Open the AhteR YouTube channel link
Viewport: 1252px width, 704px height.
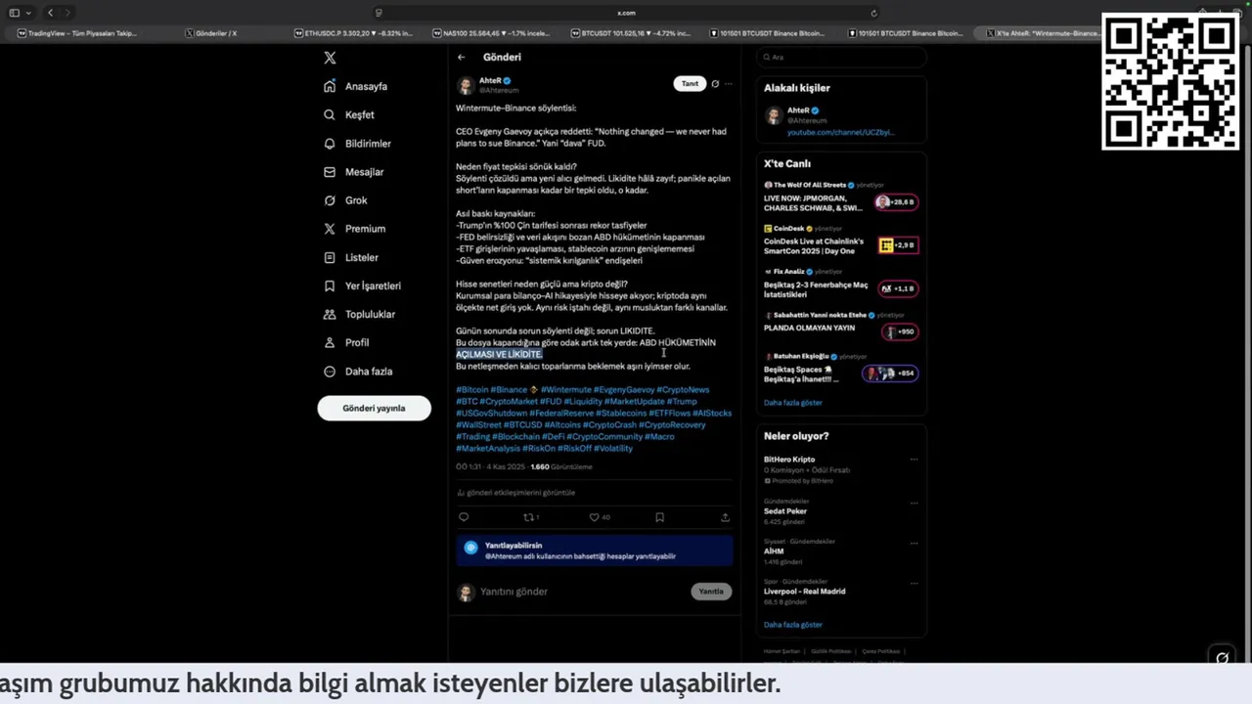pos(840,132)
